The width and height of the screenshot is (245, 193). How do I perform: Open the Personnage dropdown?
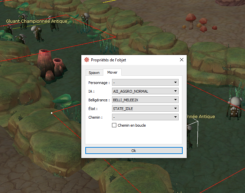coord(145,82)
